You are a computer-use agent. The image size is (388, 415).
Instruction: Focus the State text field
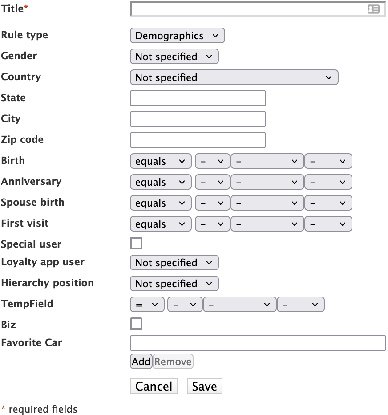(x=198, y=98)
